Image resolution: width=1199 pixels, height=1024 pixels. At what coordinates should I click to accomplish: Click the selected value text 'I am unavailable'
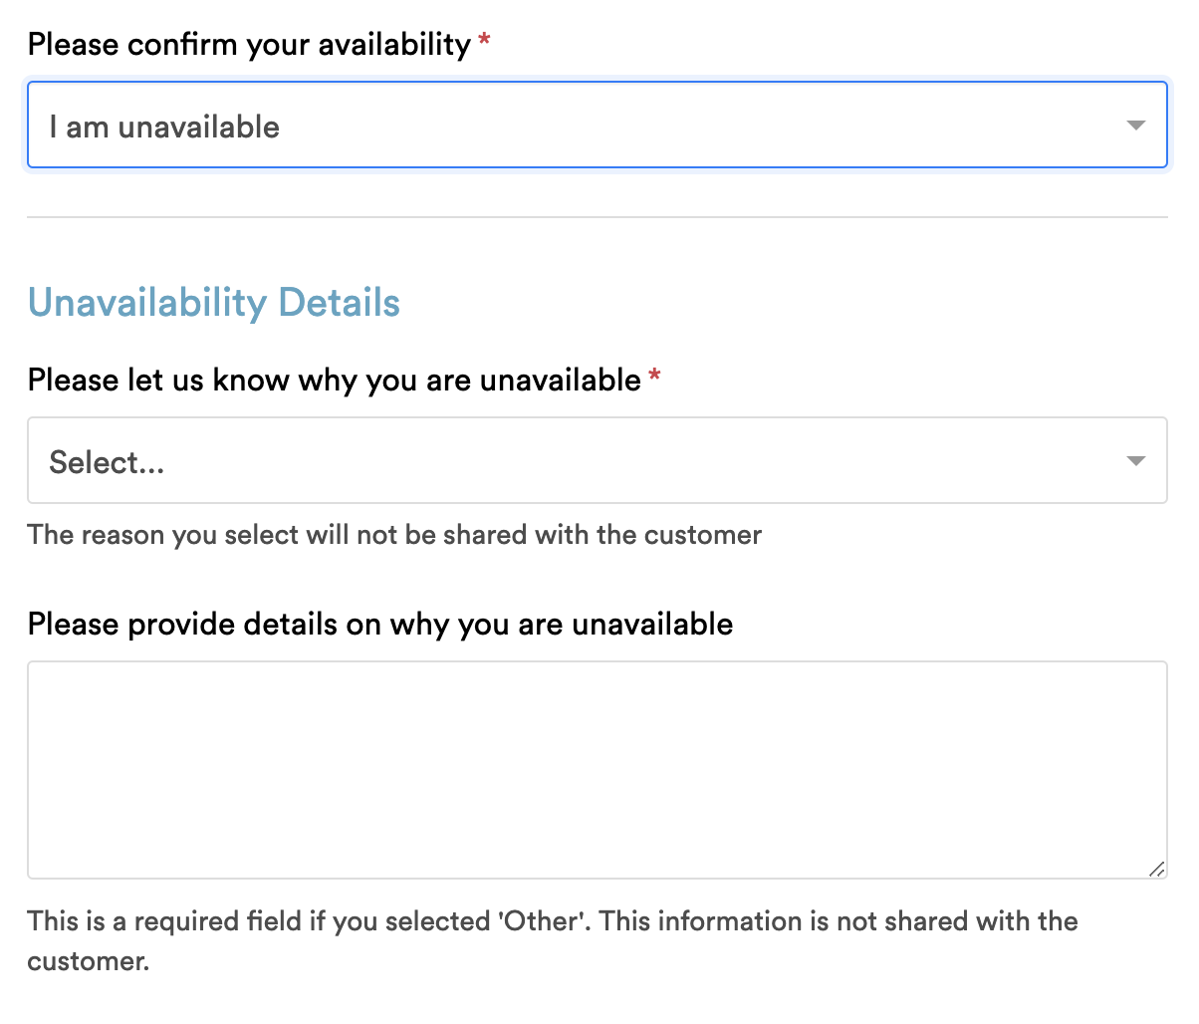pyautogui.click(x=164, y=127)
